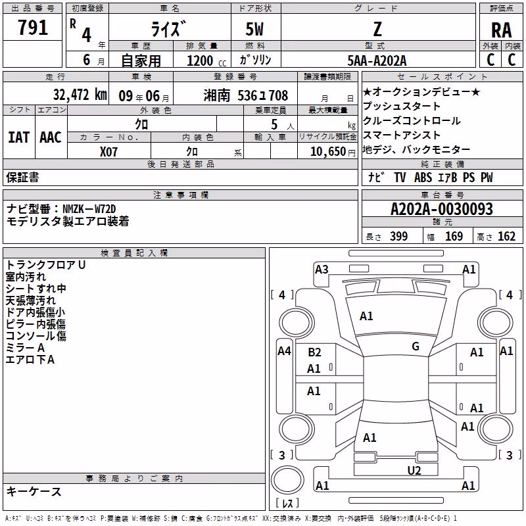Image resolution: width=526 pixels, height=526 pixels.
Task: Select the car name ライズ
Action: coord(169,28)
